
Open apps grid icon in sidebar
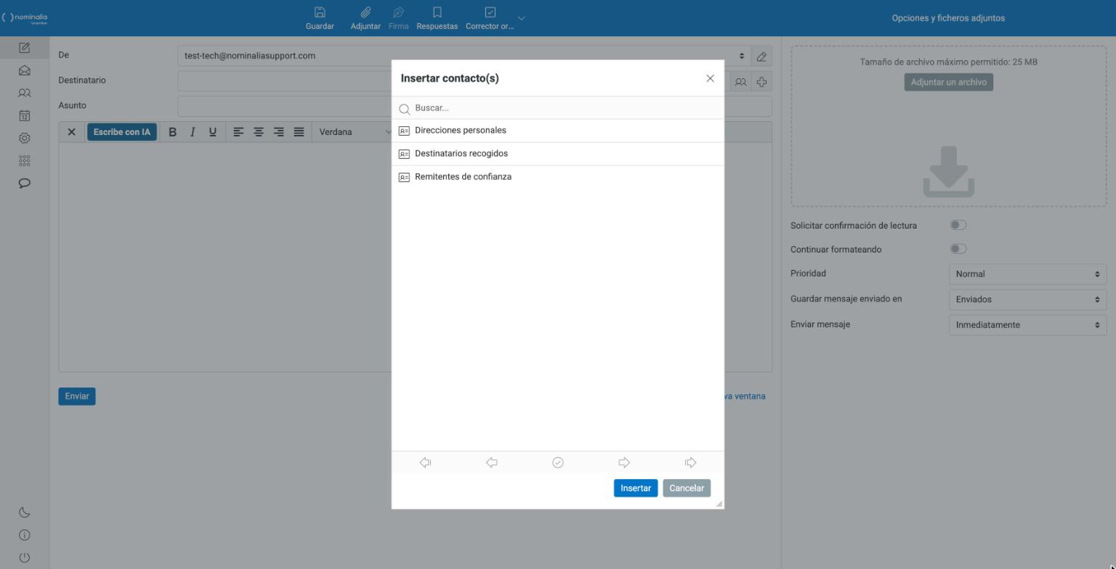(24, 160)
